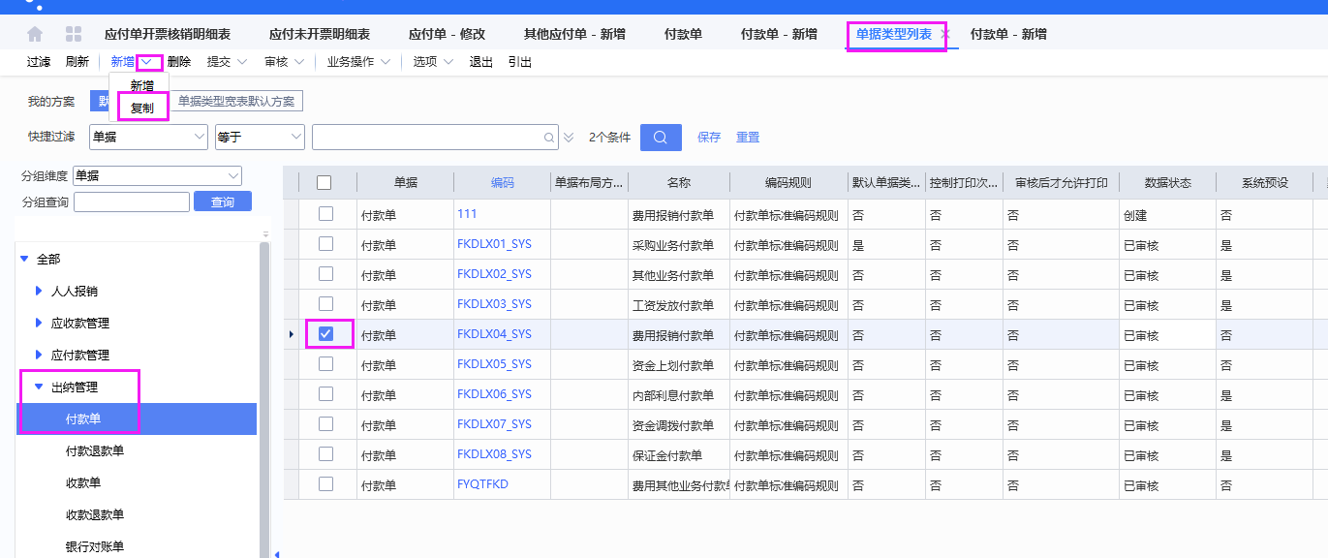The height and width of the screenshot is (558, 1328).
Task: Collapse the left panel with the splitter arrow
Action: point(276,553)
